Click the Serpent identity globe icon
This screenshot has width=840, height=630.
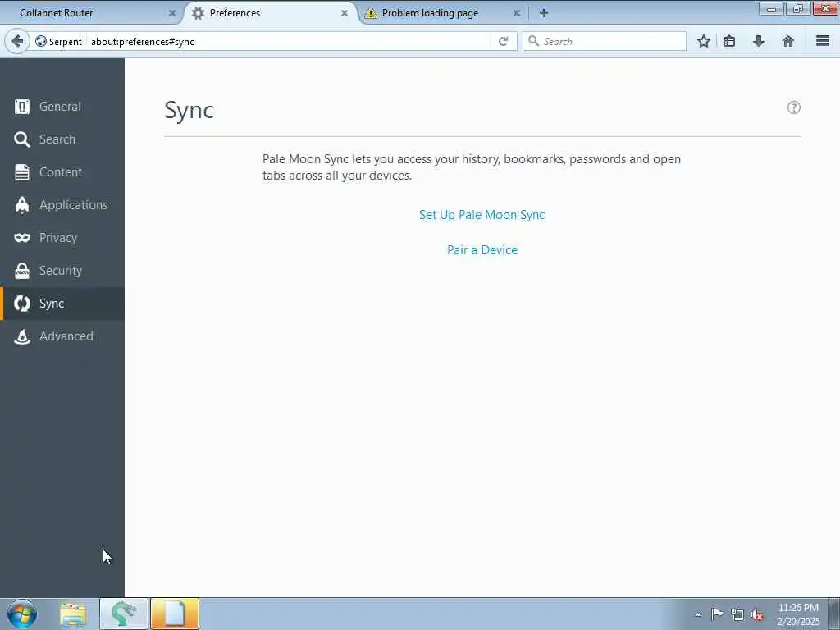click(41, 41)
